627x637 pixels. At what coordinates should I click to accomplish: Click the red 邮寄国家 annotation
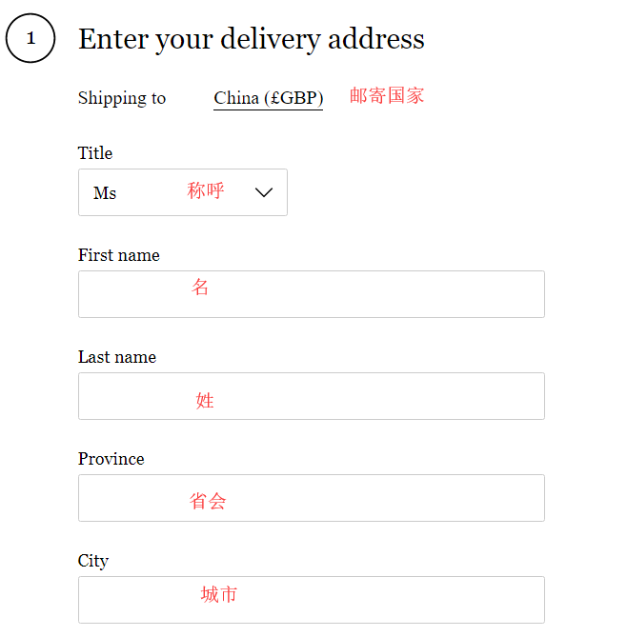point(386,95)
